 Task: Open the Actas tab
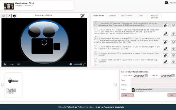(141, 16)
